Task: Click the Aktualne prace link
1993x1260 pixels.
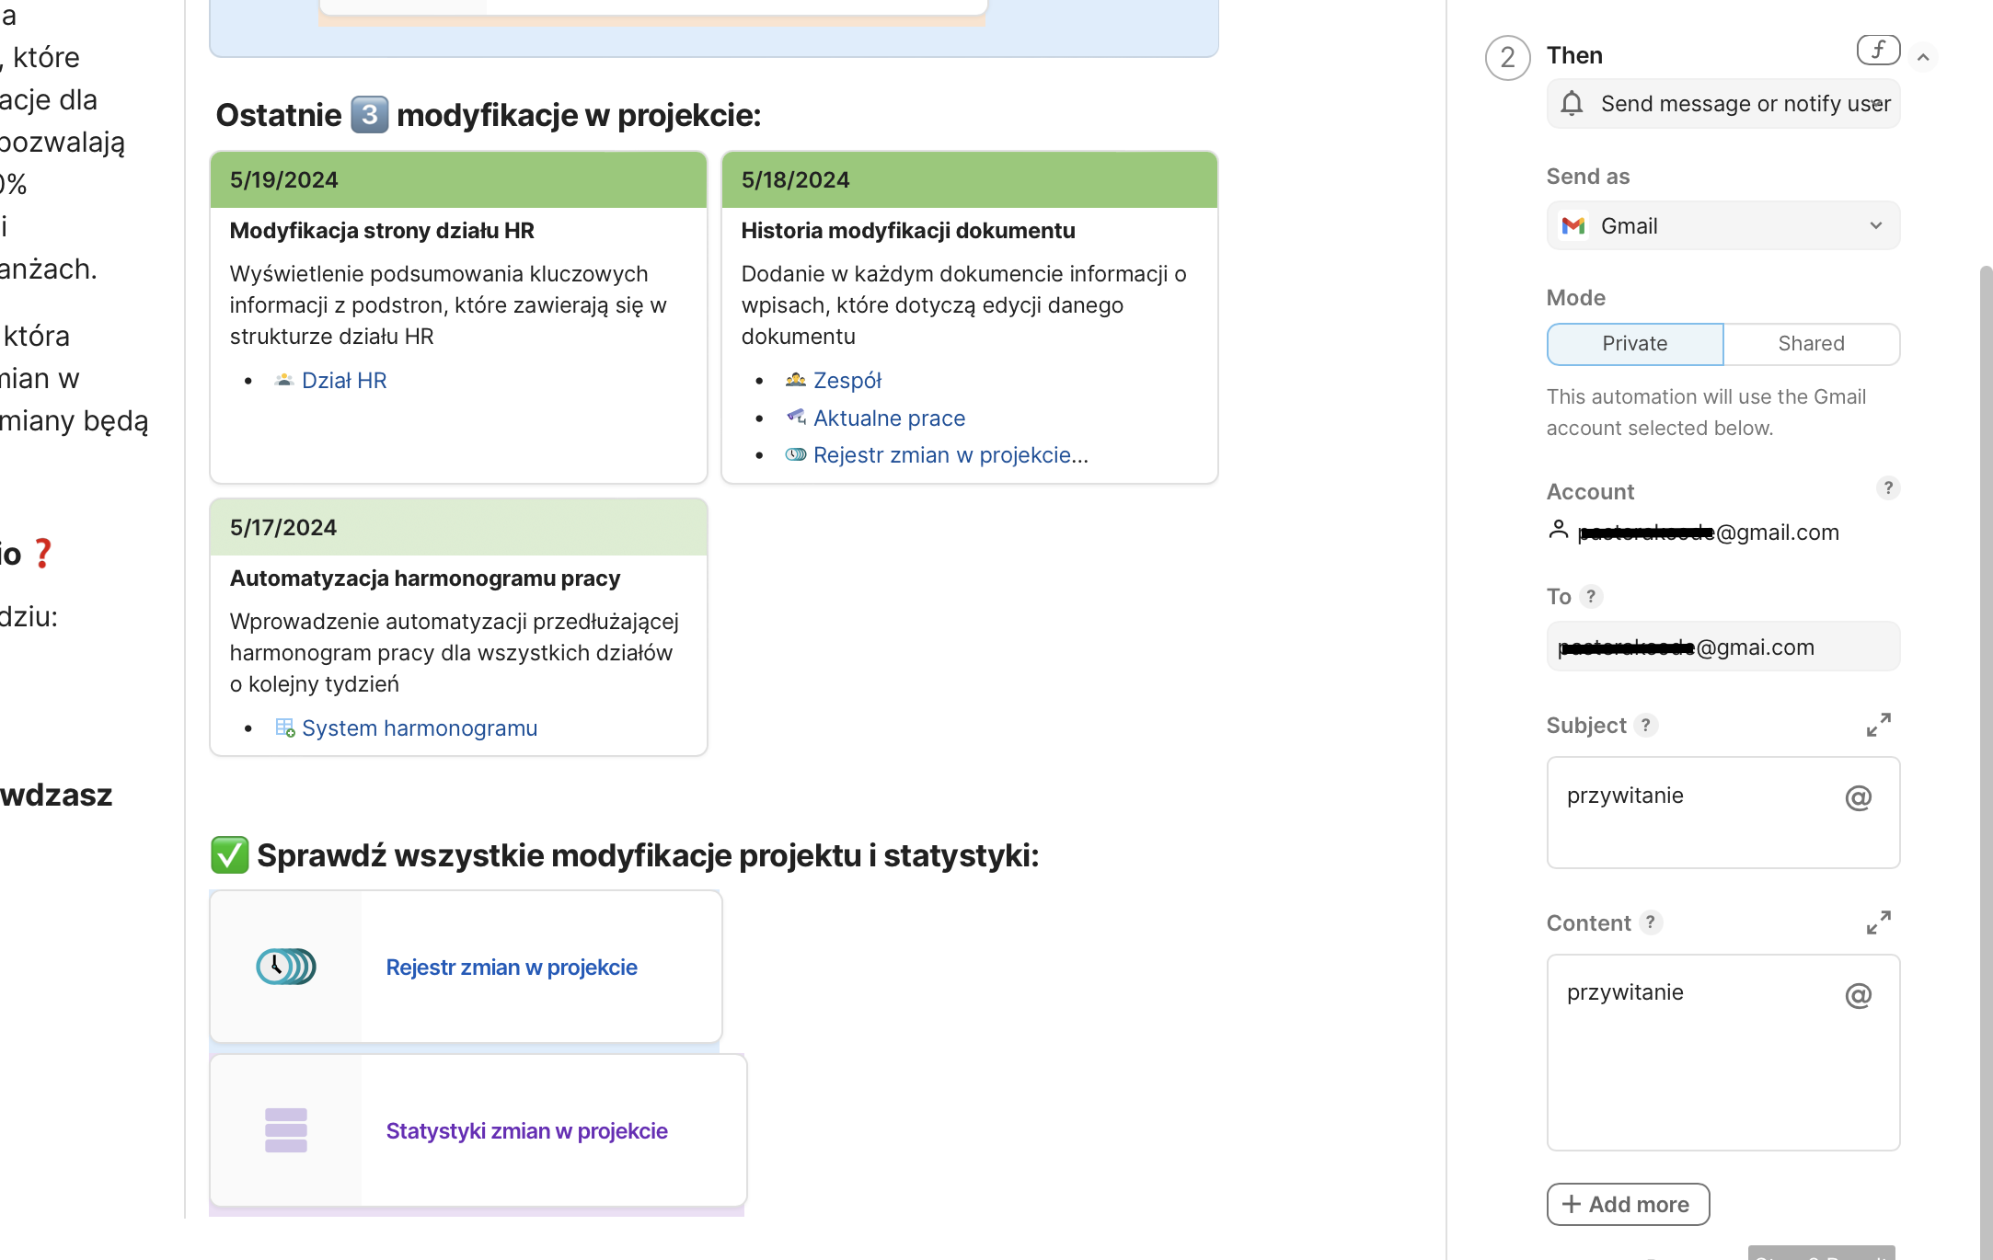Action: (x=889, y=418)
